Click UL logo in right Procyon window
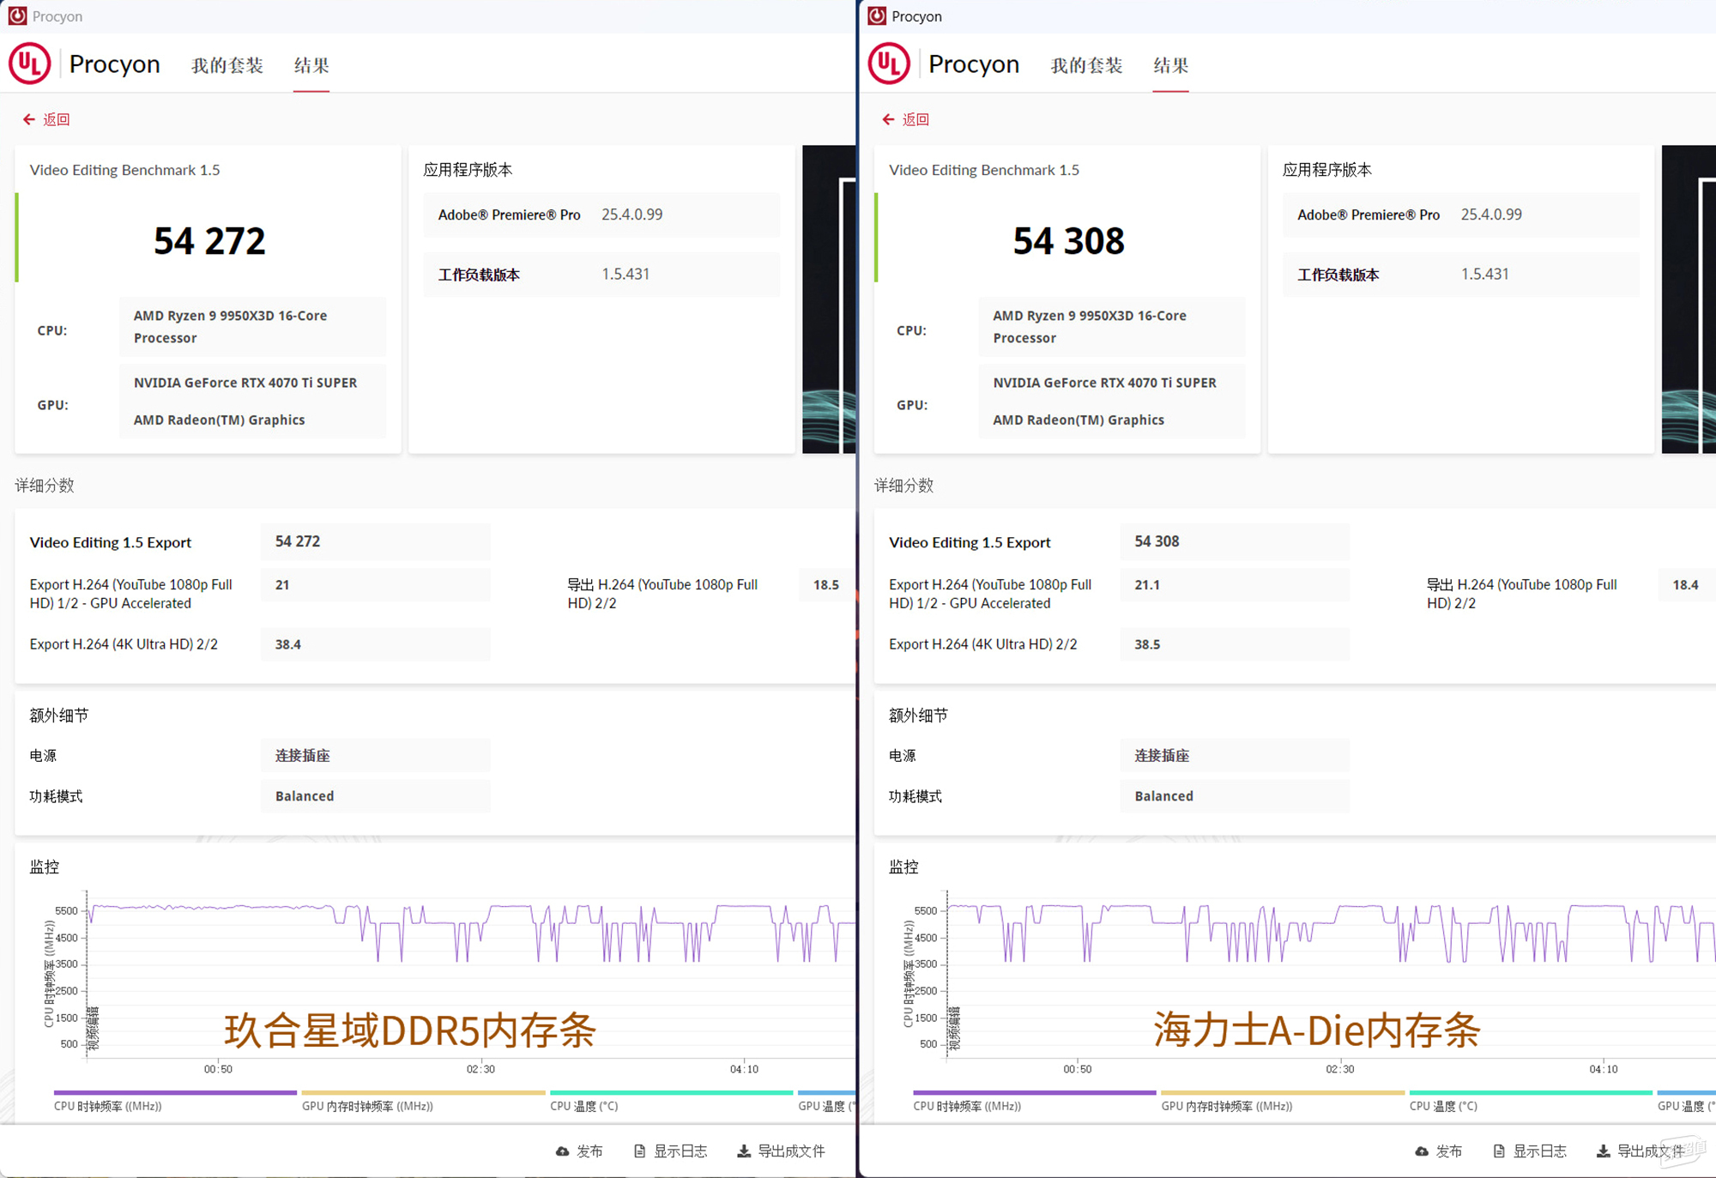This screenshot has width=1716, height=1178. click(x=889, y=63)
